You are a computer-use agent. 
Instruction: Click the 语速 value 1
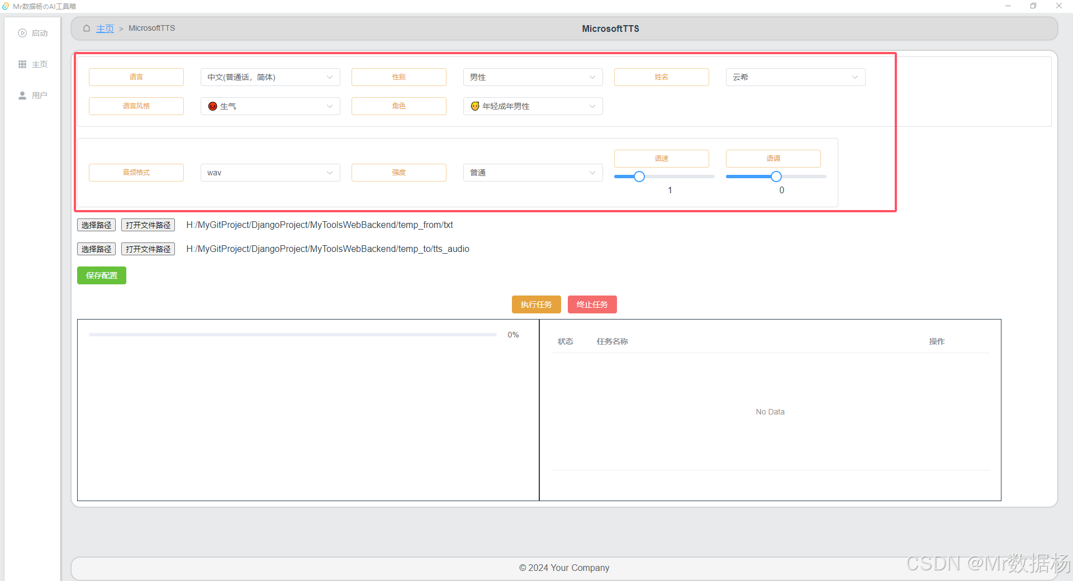pos(670,191)
